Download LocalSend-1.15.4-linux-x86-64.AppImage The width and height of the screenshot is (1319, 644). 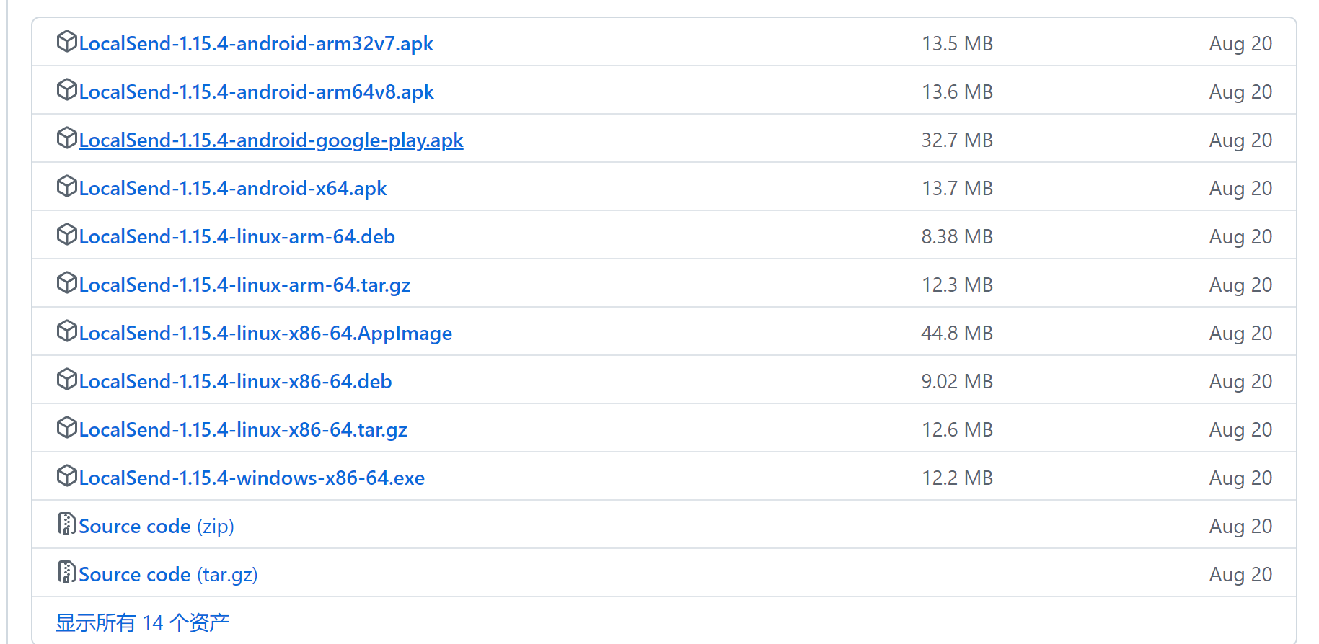[x=265, y=334]
